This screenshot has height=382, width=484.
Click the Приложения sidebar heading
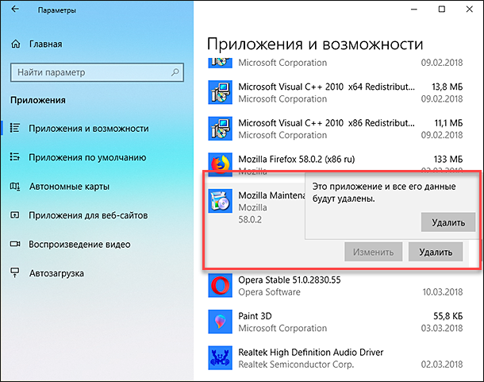(x=38, y=100)
